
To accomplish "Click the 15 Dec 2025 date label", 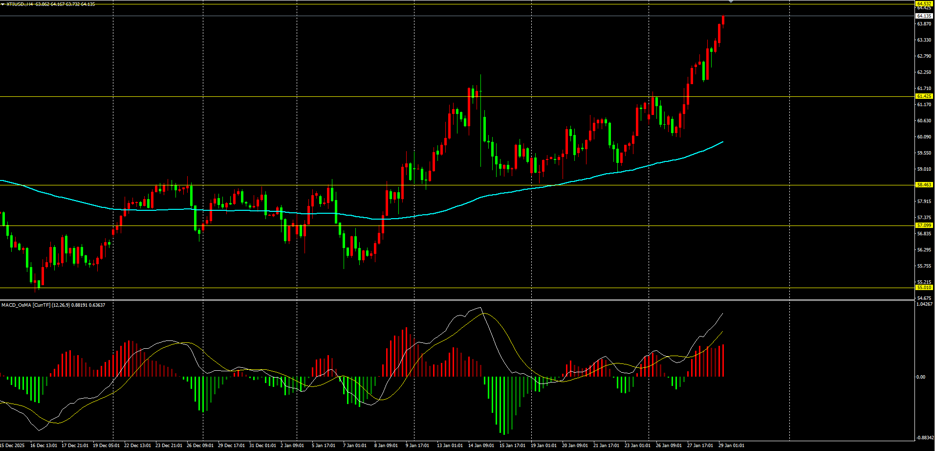I will [x=13, y=446].
